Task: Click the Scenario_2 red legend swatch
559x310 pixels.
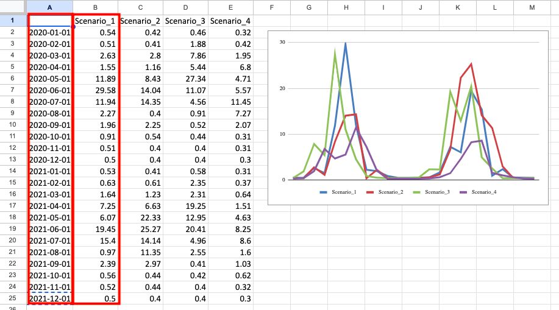Action: point(370,192)
